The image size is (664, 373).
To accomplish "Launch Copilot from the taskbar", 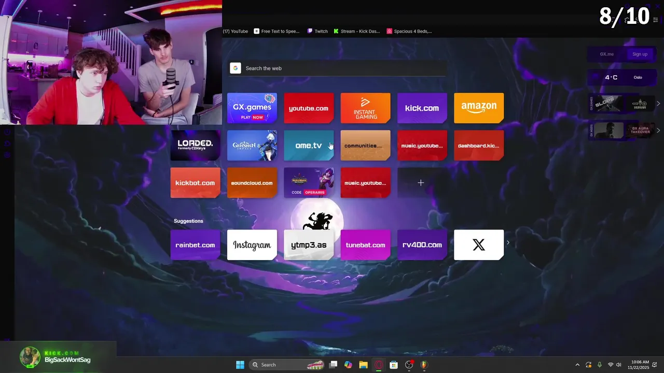I will point(348,365).
